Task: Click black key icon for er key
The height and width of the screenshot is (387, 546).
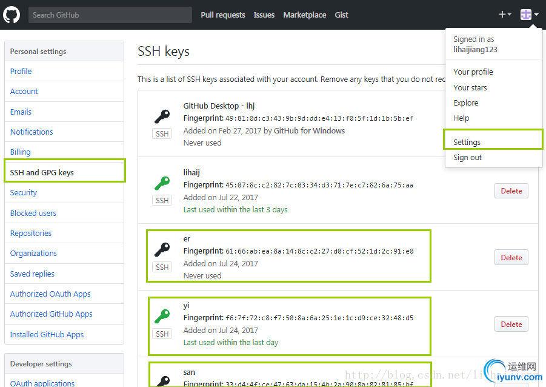Action: [x=162, y=250]
